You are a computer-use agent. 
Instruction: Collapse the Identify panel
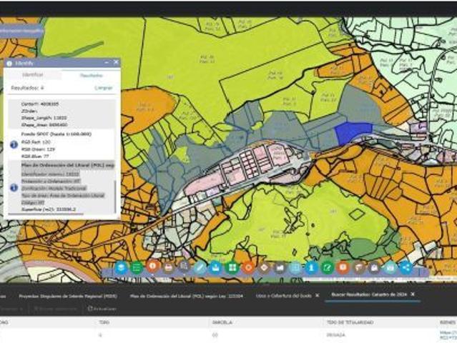coord(107,63)
